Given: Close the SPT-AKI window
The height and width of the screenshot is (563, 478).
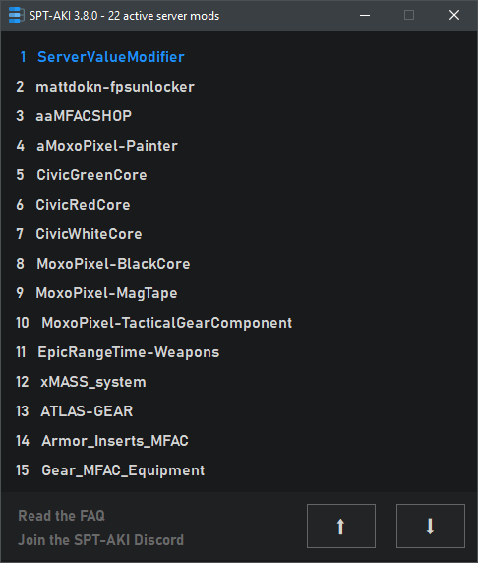Looking at the screenshot, I should point(454,15).
